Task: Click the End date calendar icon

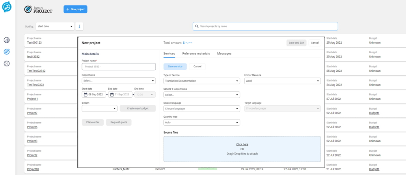Action: click(x=112, y=95)
